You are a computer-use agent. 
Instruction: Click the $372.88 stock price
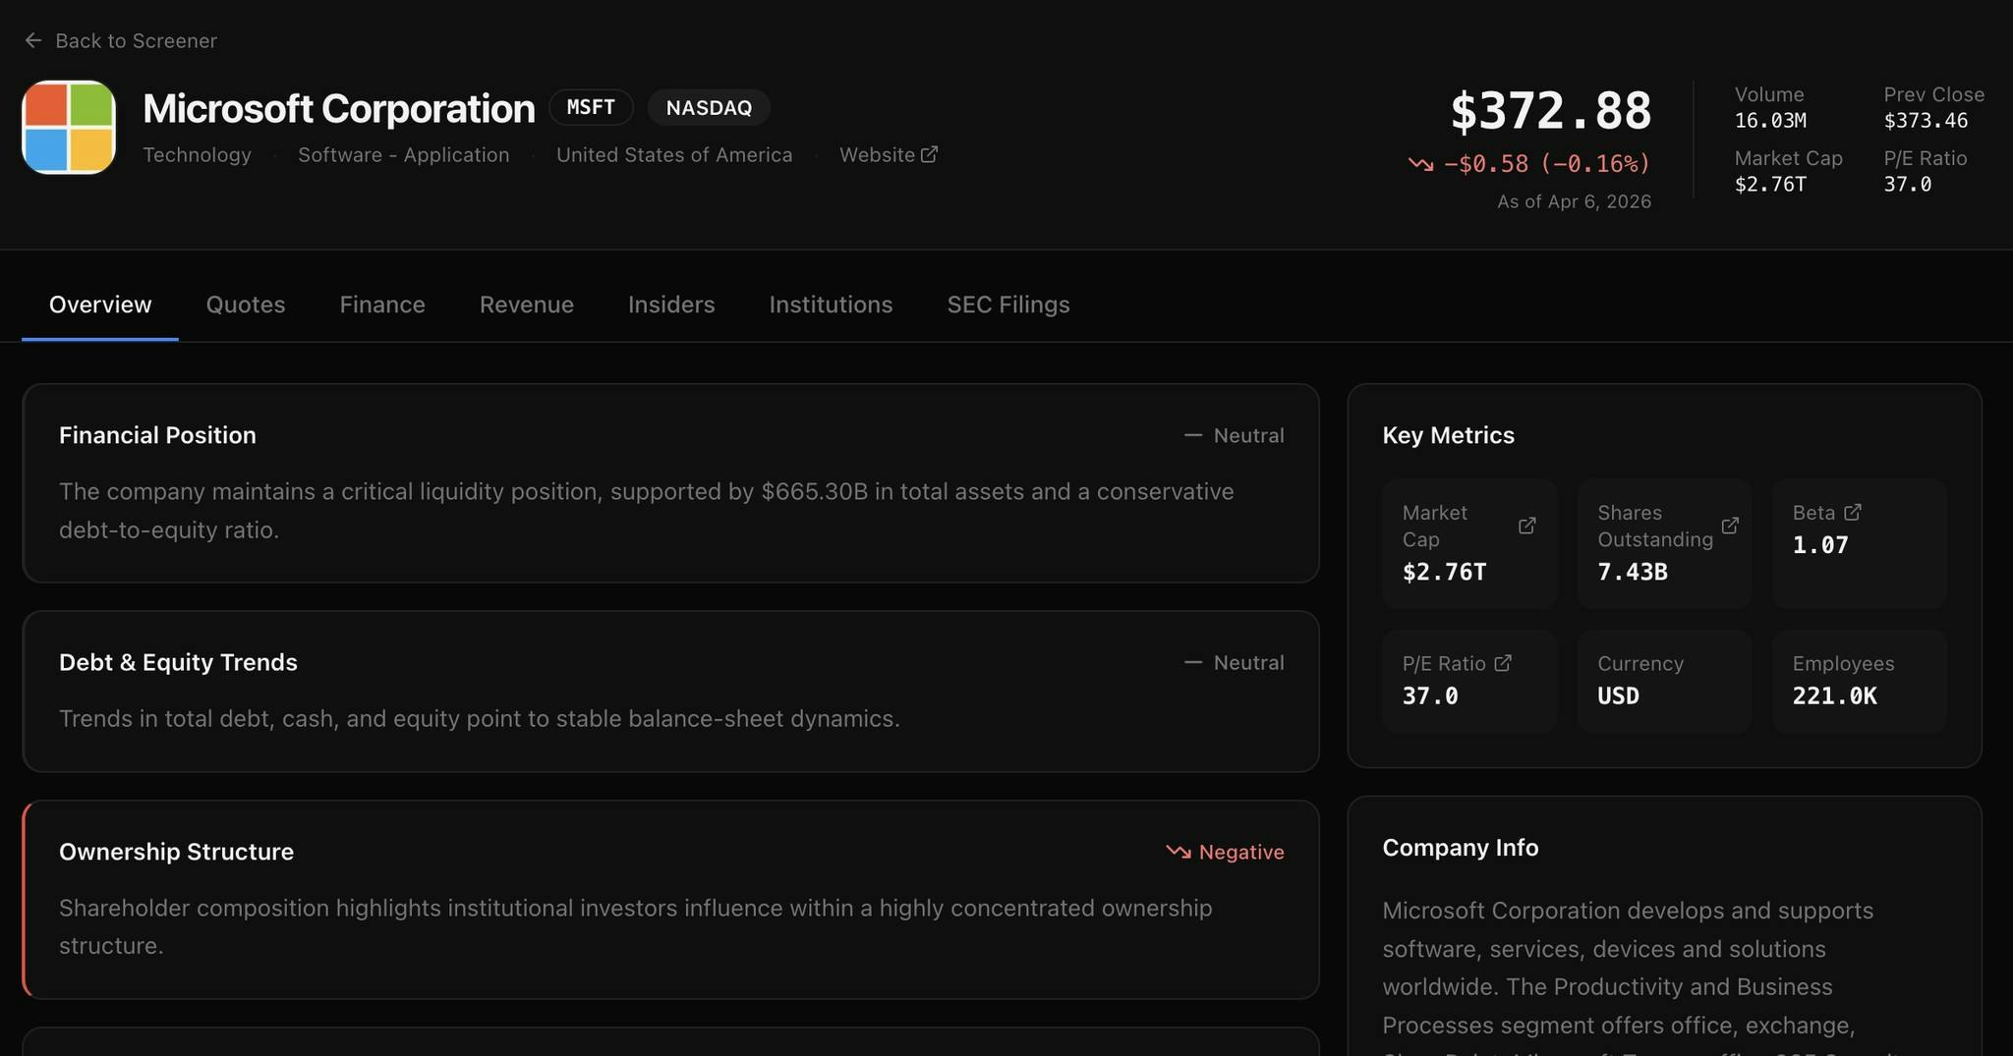1551,110
